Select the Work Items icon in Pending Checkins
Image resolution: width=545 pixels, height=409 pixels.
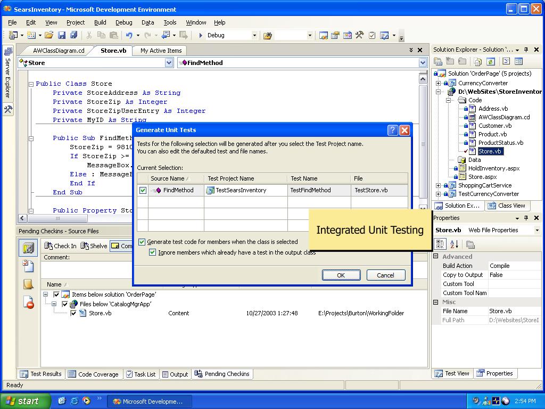28,266
